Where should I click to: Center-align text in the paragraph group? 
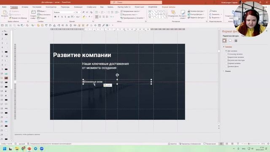(x=100, y=17)
